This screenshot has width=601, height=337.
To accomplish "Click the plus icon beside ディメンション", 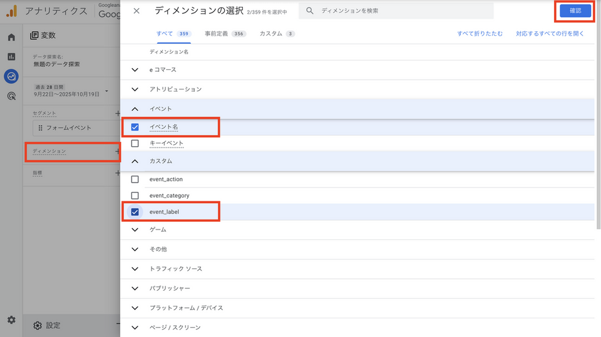I will (117, 151).
